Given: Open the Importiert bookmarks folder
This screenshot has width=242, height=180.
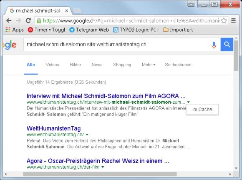Looking at the screenshot, I should tap(178, 30).
